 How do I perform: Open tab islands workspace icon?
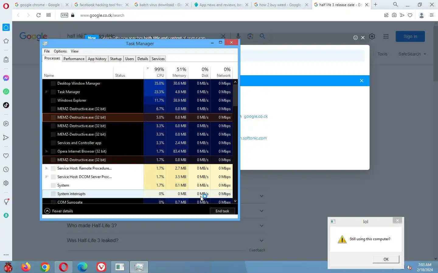tap(48, 15)
